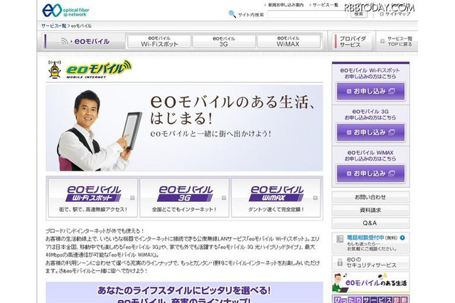Click the site search magnifier icon
Viewport: 455px width, 303px height.
pyautogui.click(x=232, y=14)
